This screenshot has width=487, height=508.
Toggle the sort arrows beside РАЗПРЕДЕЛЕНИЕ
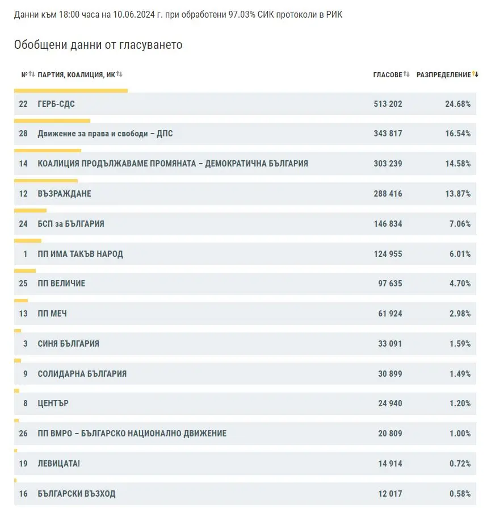tap(475, 75)
